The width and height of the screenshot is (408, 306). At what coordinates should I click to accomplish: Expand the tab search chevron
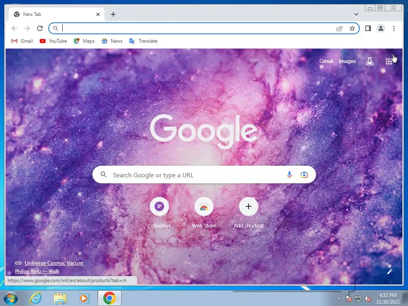click(x=356, y=14)
